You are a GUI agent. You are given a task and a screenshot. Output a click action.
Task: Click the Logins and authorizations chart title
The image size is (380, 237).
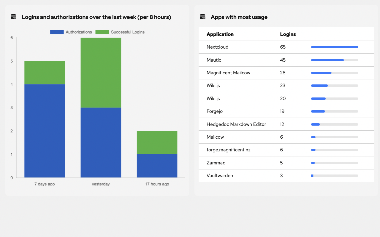[96, 17]
